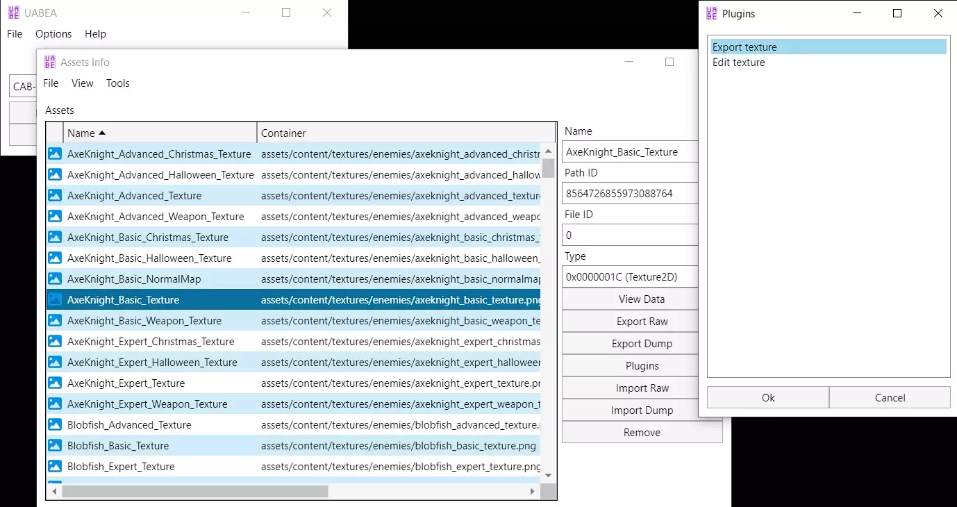Click the container path of AxeKnight_Advanced_Halloween_Texture

[401, 175]
